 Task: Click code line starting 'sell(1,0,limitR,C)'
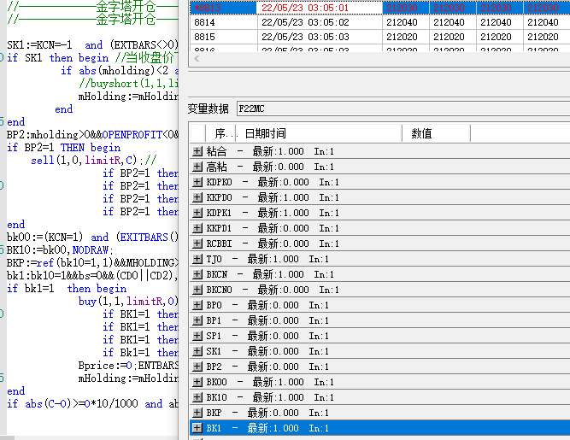pos(94,161)
